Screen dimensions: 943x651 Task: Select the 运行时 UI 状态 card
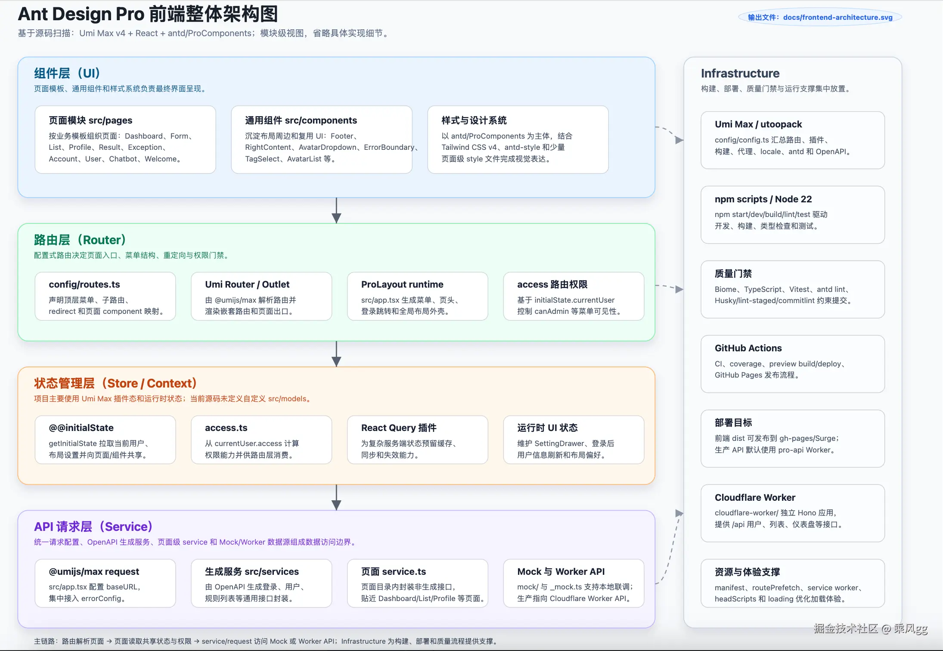(x=574, y=440)
